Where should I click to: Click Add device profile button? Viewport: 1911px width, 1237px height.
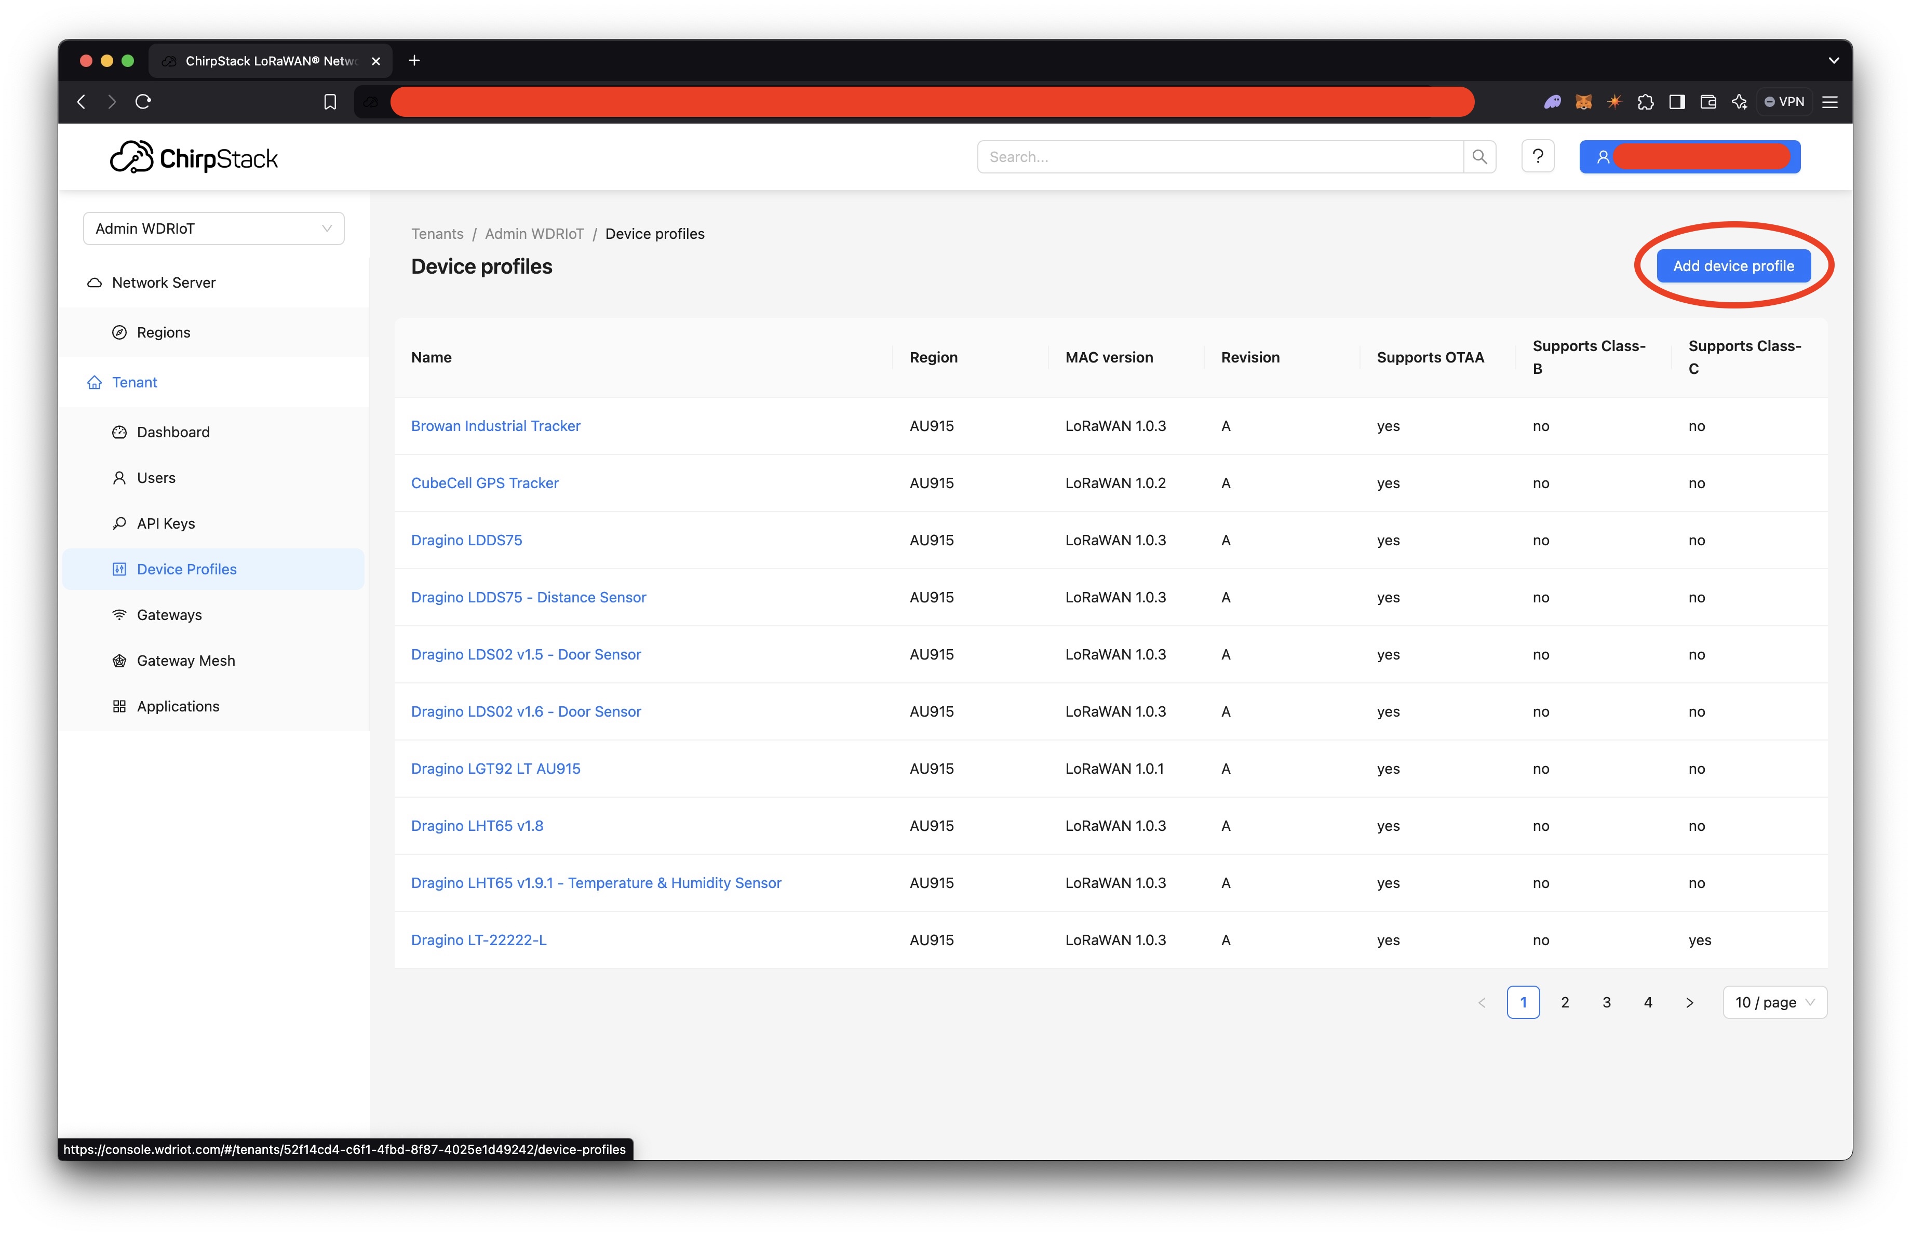click(1733, 266)
